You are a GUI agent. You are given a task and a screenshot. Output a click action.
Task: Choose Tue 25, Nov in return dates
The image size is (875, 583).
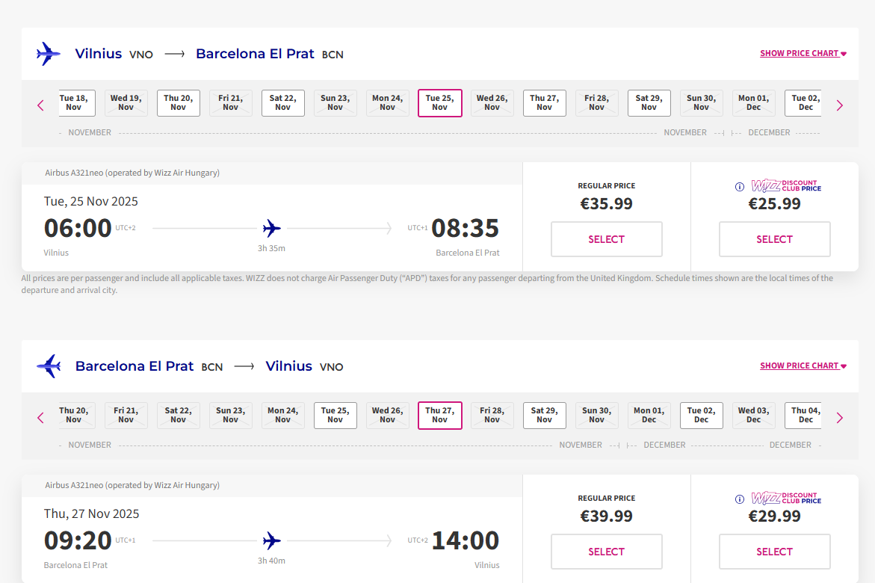336,416
